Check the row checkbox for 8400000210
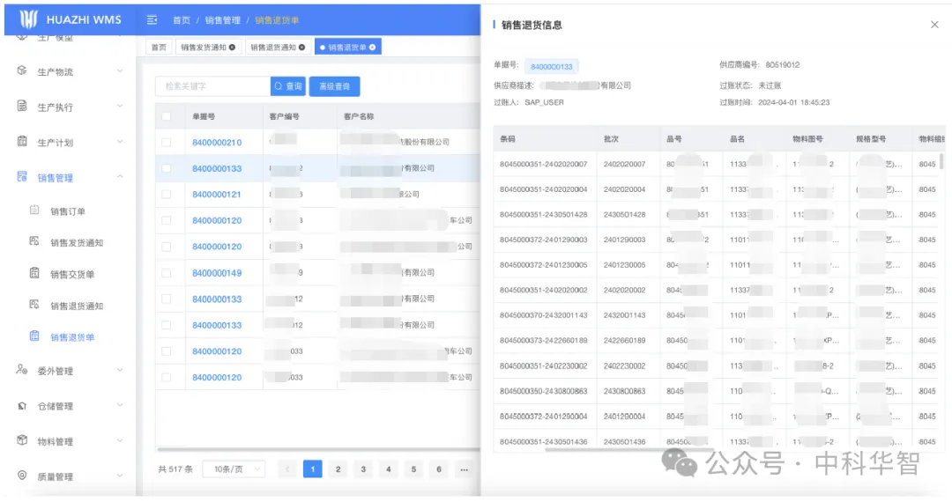Screen dimensions: 952x502 click(x=167, y=143)
